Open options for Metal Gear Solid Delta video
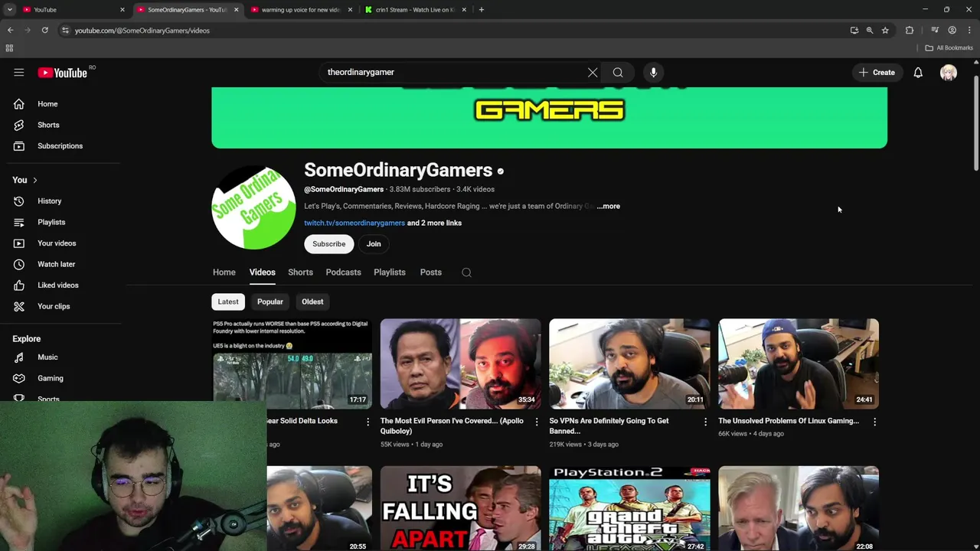 tap(367, 422)
